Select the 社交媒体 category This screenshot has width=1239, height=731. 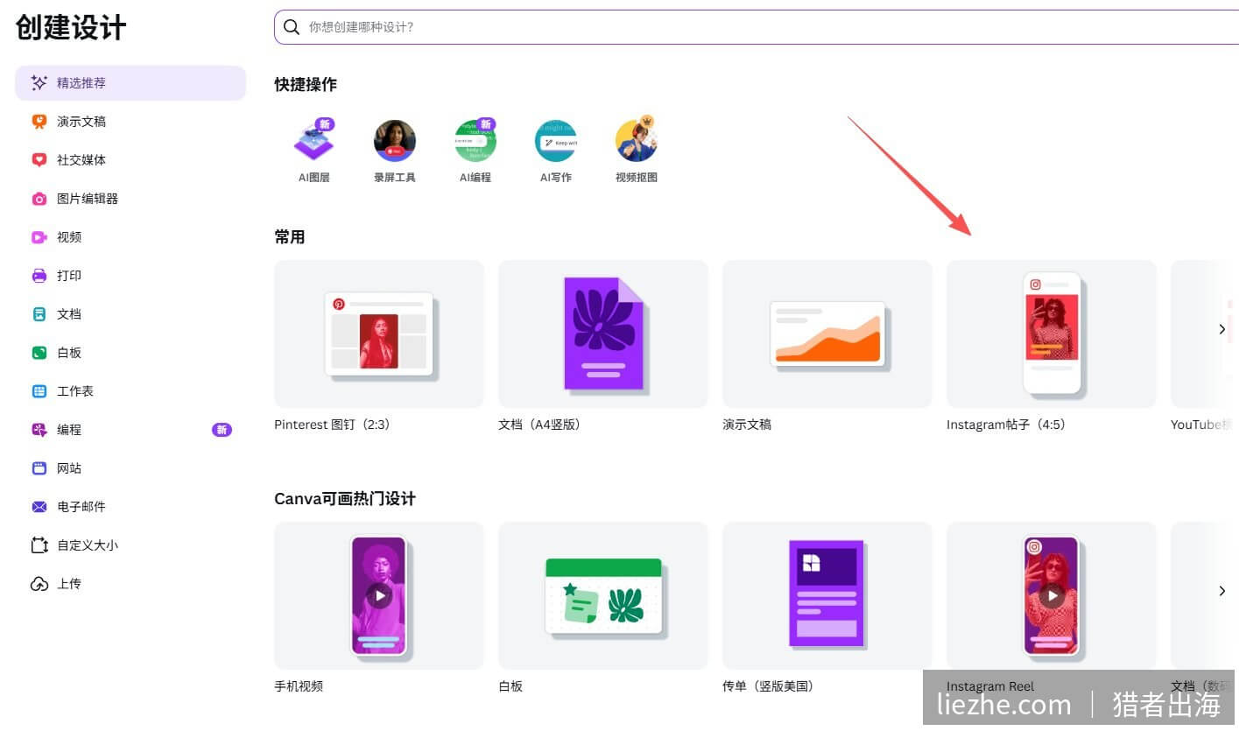point(130,160)
